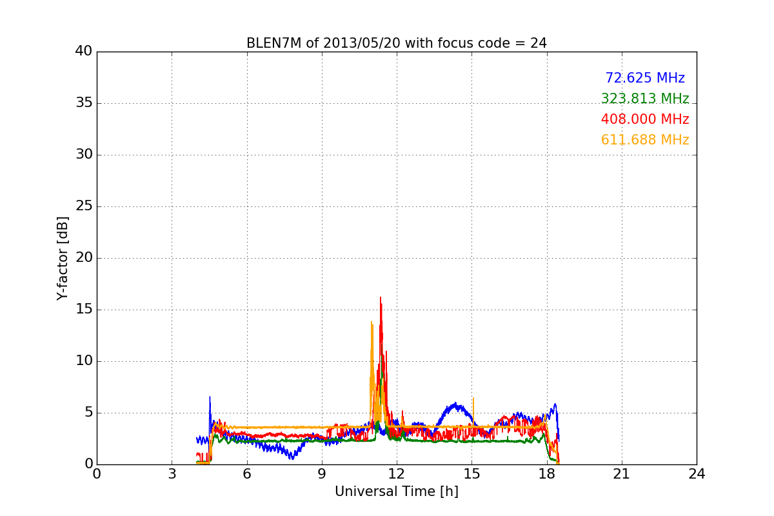
Task: Click the x-axis tick label 18
Action: point(547,474)
